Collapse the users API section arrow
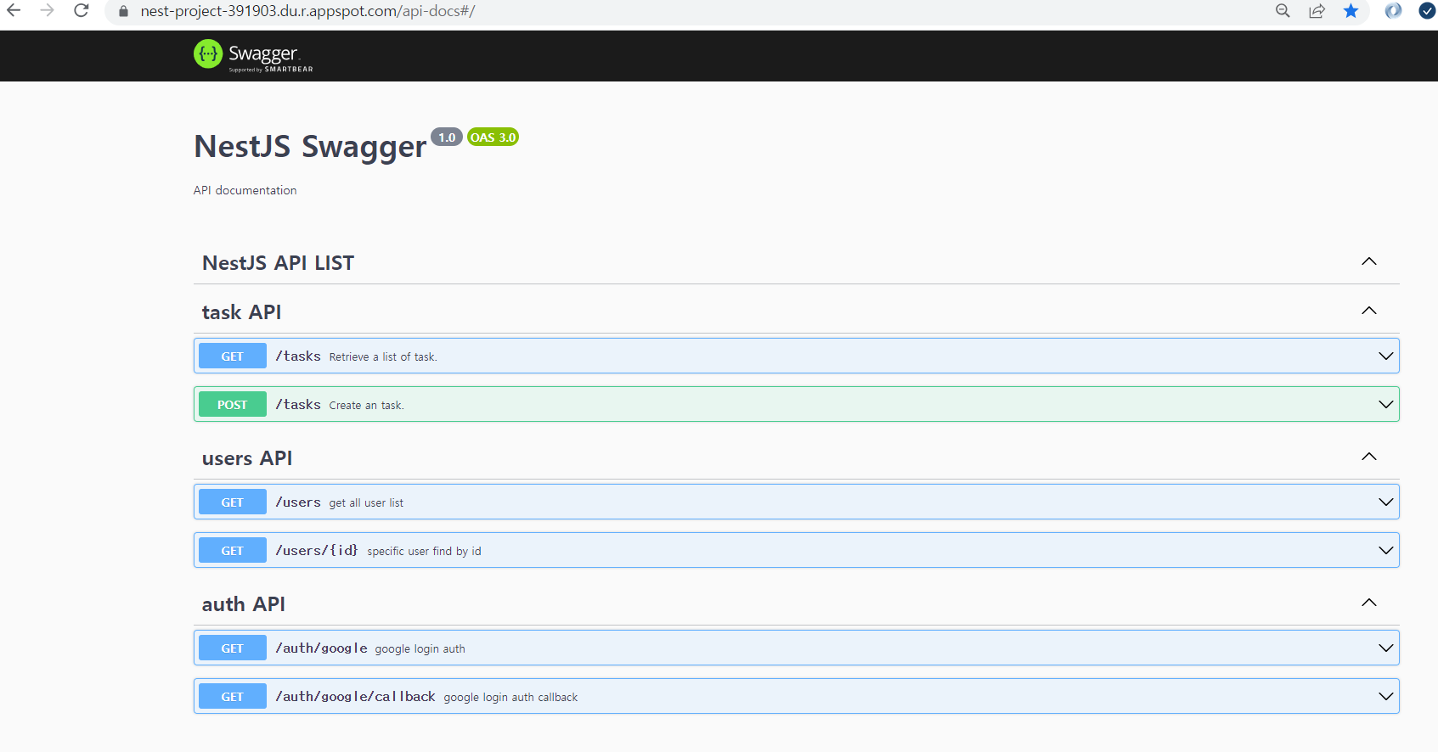 pos(1369,457)
